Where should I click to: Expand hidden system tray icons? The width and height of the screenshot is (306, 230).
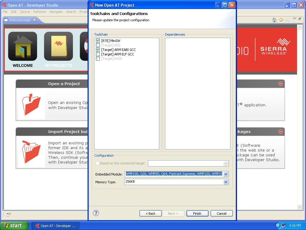(x=278, y=226)
